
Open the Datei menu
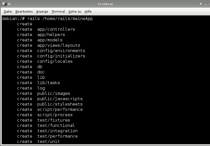pos(8,12)
